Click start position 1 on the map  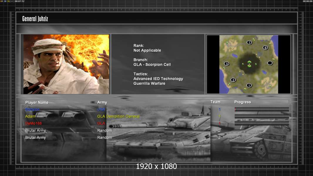(249, 86)
